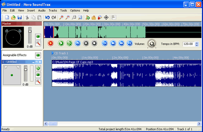Maximize the 1 - Untitled track panel
203x132 pixels.
tap(37, 62)
